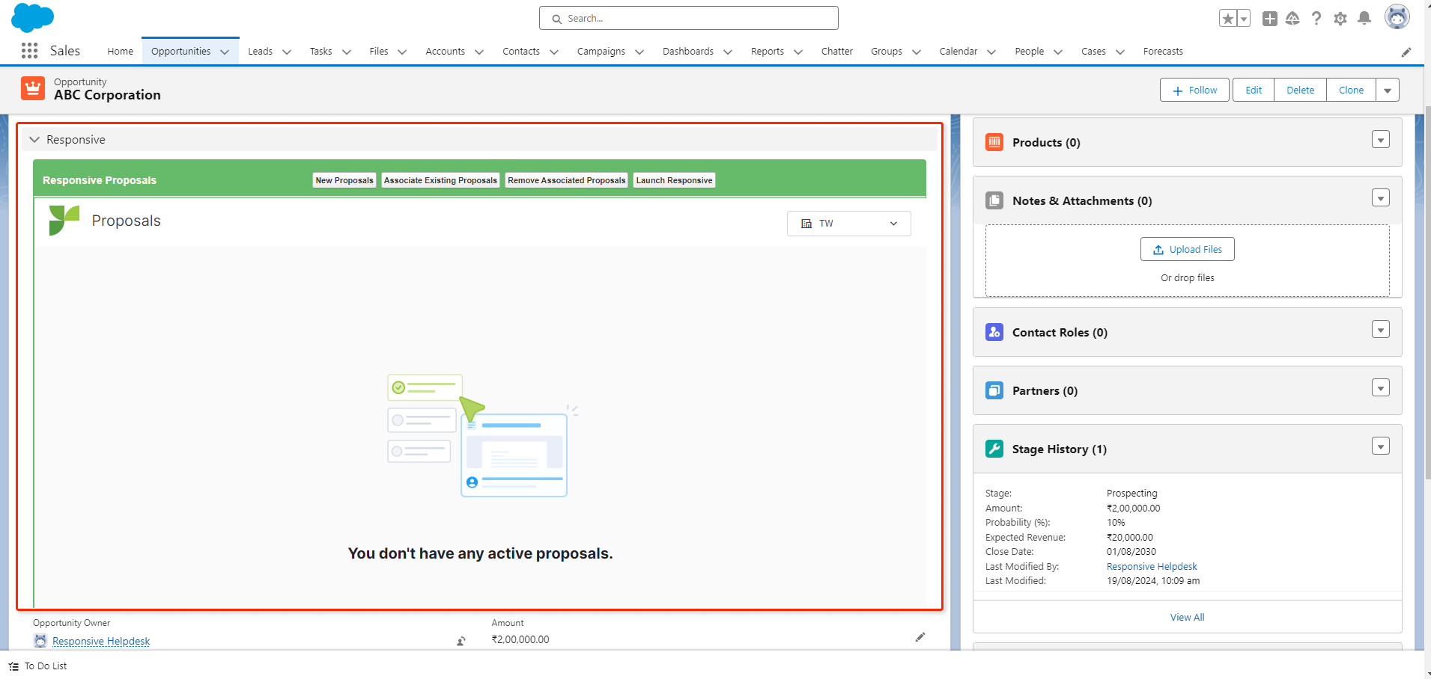Open Contact Roles actions dropdown
Screen dimensions: 1431x679
1381,330
